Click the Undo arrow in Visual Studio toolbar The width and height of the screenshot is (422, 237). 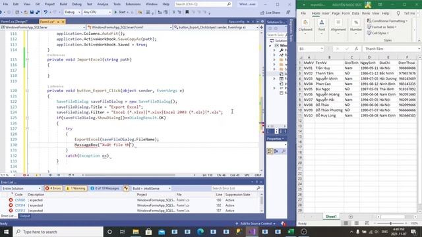point(45,13)
